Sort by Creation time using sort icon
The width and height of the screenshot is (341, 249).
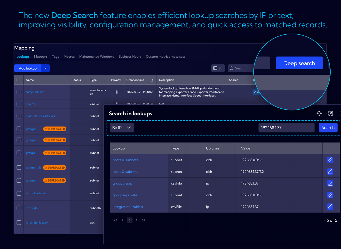pyautogui.click(x=152, y=80)
